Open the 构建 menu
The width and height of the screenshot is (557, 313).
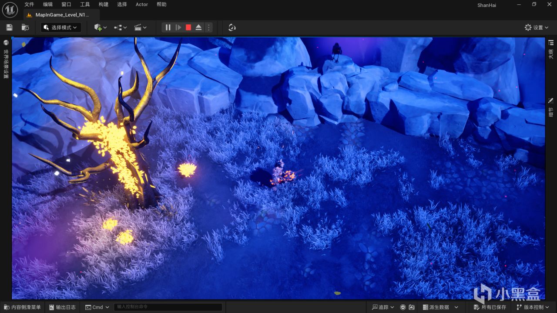point(104,4)
